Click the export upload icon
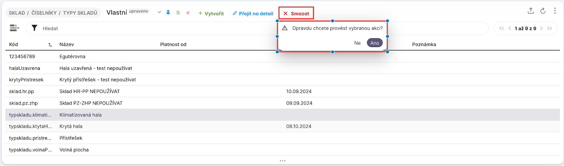564x166 pixels. click(531, 11)
